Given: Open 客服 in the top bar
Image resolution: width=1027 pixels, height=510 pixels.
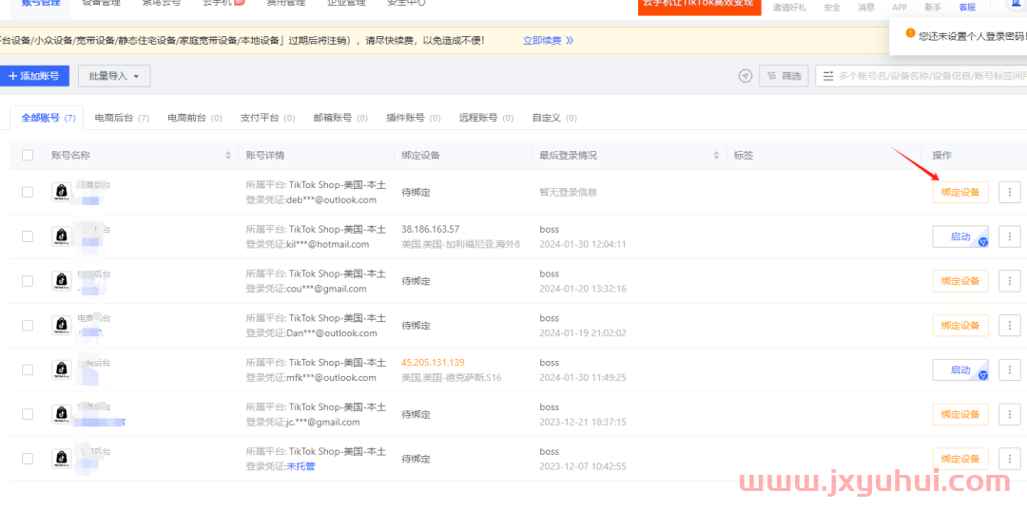Looking at the screenshot, I should pos(967,8).
